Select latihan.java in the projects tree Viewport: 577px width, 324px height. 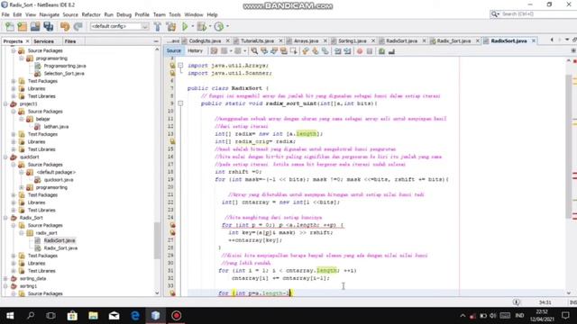click(x=56, y=127)
